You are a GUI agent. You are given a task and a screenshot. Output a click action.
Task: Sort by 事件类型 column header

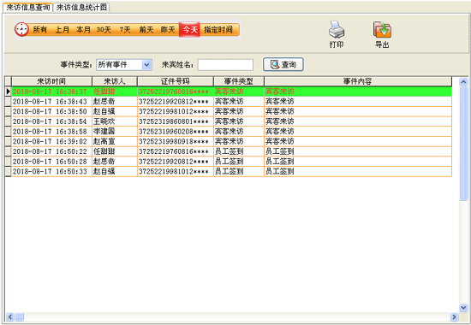(239, 81)
